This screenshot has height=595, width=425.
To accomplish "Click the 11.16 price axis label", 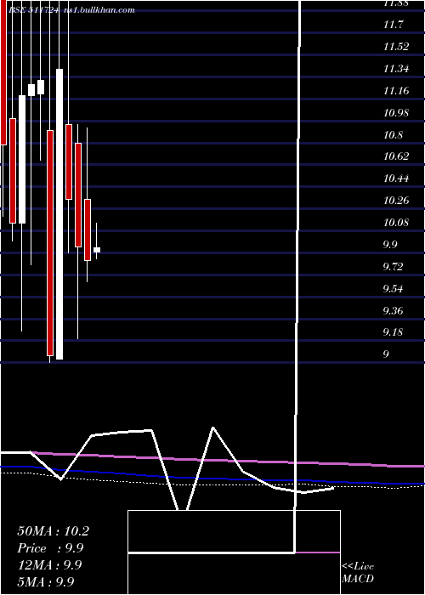I will 396,91.
